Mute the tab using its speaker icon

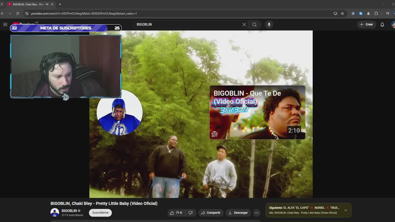click(47, 4)
